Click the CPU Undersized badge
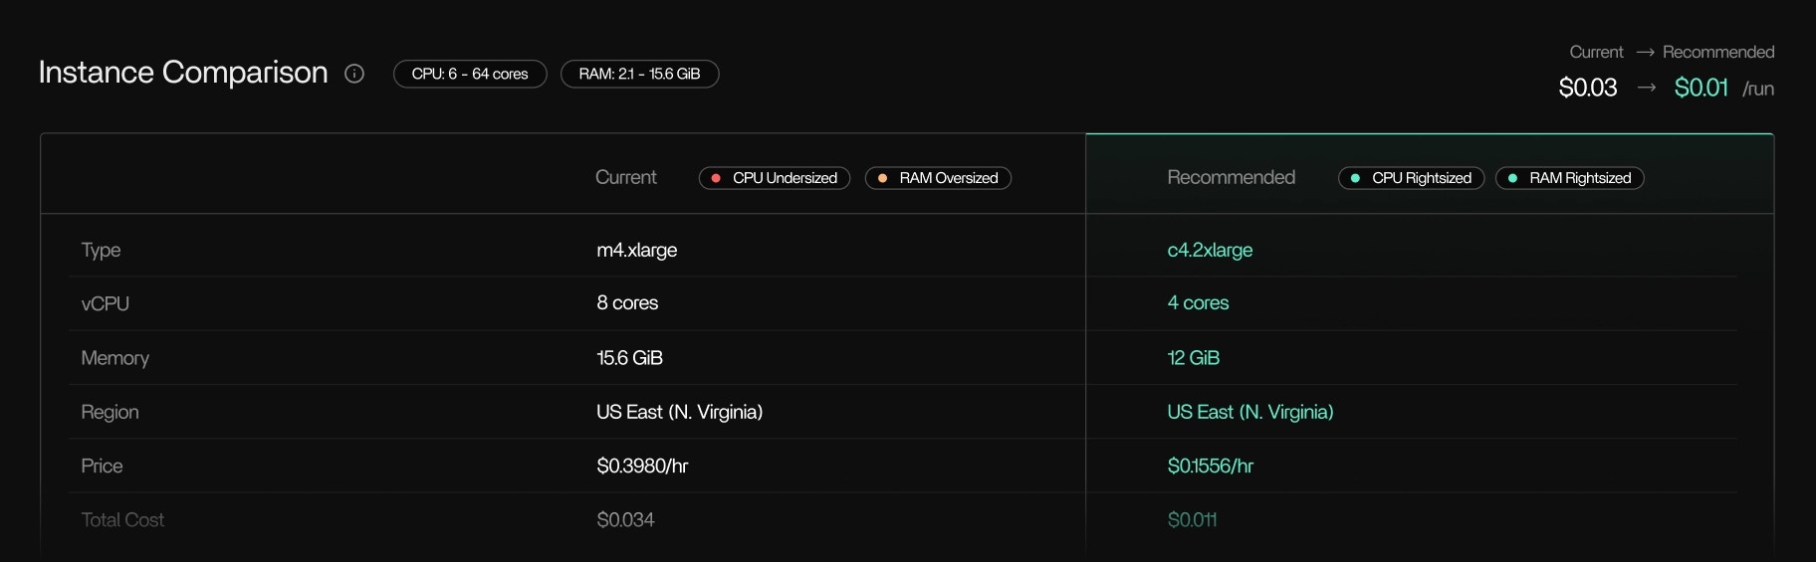Screen dimensions: 1816x562 775,178
